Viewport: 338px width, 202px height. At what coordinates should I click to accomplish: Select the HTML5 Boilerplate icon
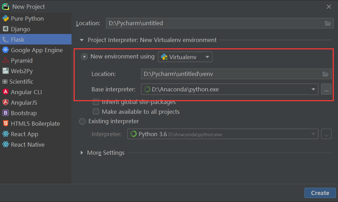pyautogui.click(x=6, y=124)
